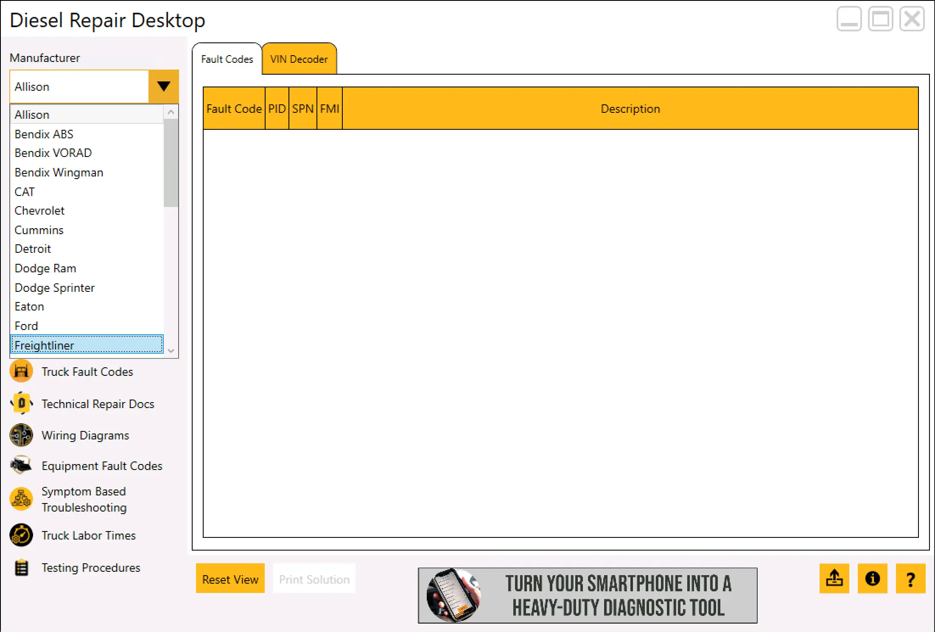Click the Wiring Diagrams circuit icon
Viewport: 935px width, 632px height.
pos(21,435)
